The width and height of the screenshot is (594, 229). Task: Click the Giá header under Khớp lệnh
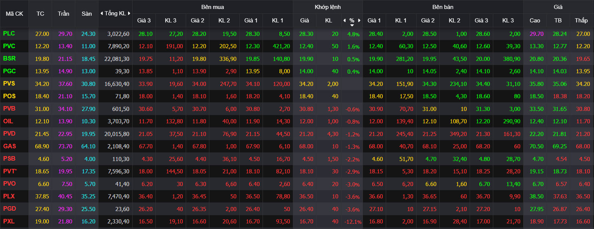(304, 21)
